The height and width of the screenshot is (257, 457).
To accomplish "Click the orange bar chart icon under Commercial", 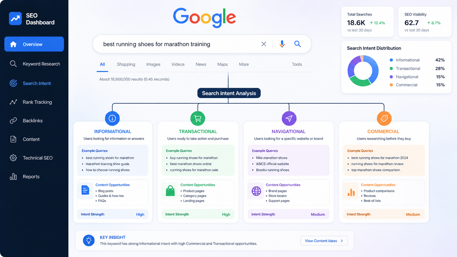I will coord(351,192).
